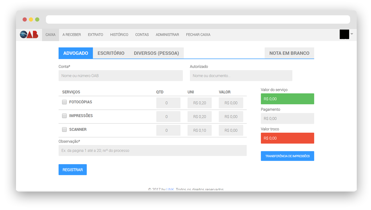Select Fechar Caixa in navigation
This screenshot has height=210, width=371.
click(x=198, y=35)
